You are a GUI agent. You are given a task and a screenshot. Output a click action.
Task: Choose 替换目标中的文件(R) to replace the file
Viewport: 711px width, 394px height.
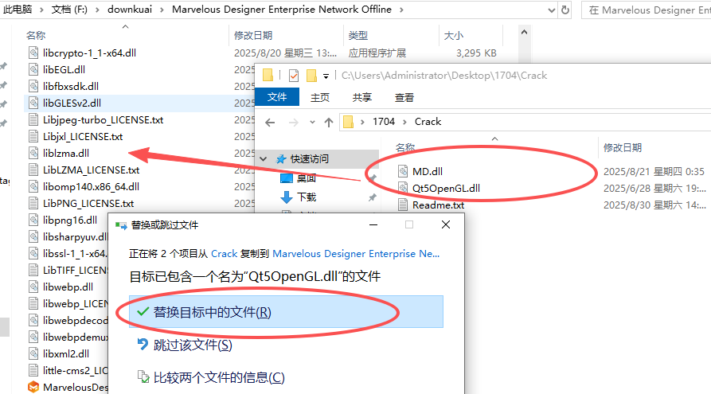click(x=286, y=312)
